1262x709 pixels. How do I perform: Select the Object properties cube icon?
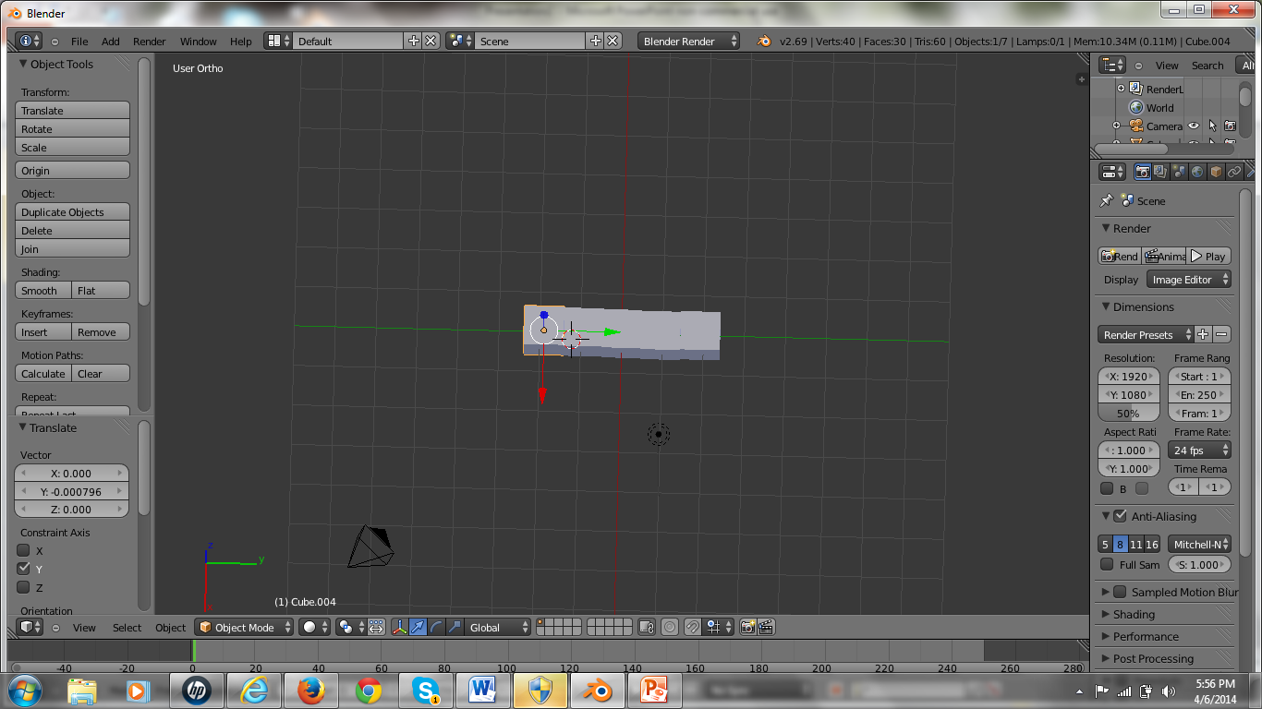[x=1216, y=171]
